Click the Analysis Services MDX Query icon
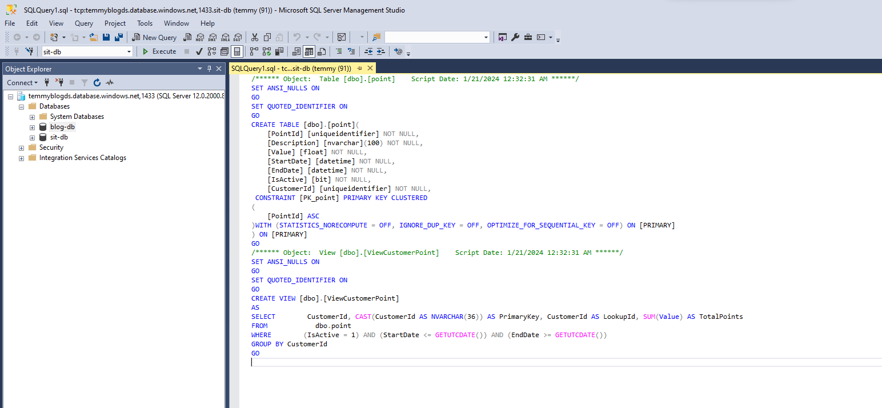The image size is (882, 408). (200, 37)
